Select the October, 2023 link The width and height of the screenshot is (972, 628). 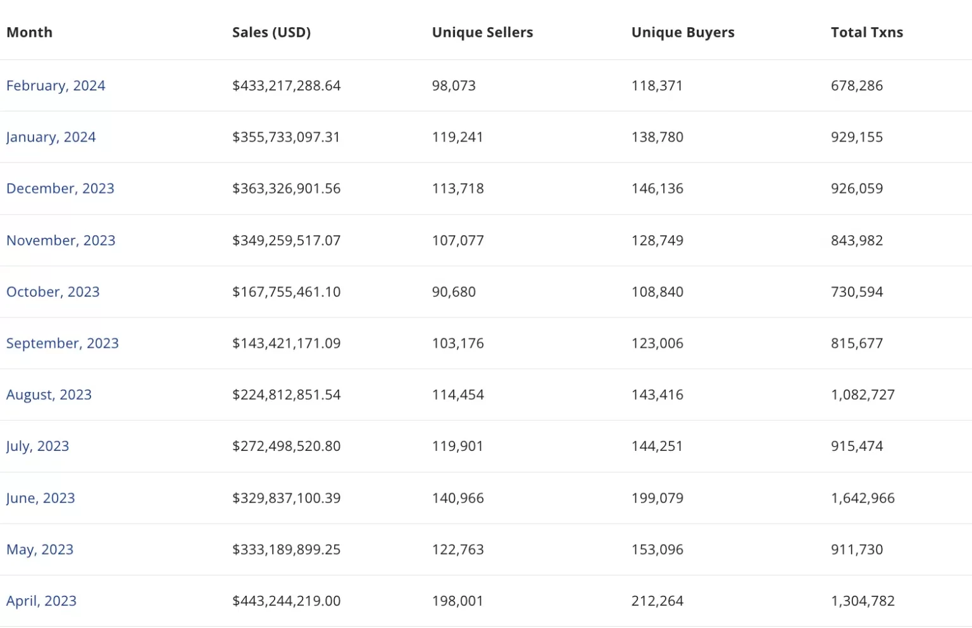tap(53, 292)
